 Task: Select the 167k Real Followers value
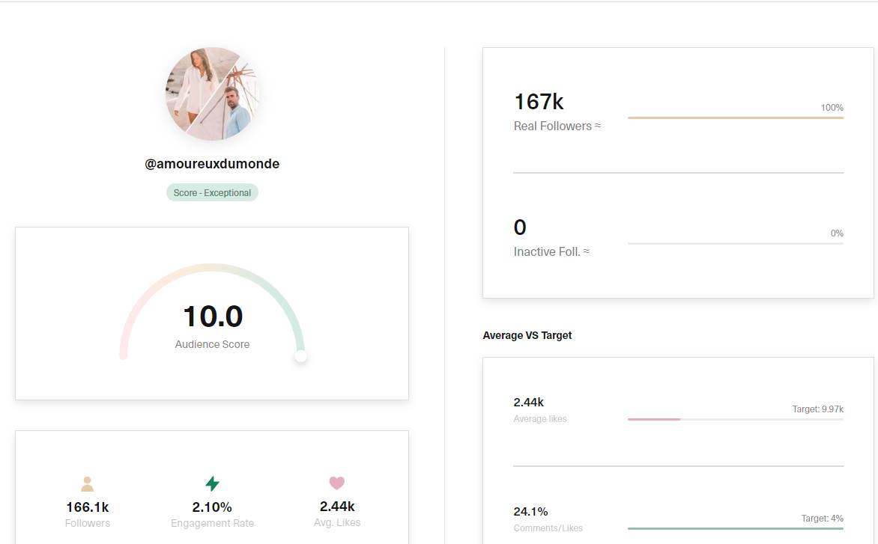tap(538, 101)
